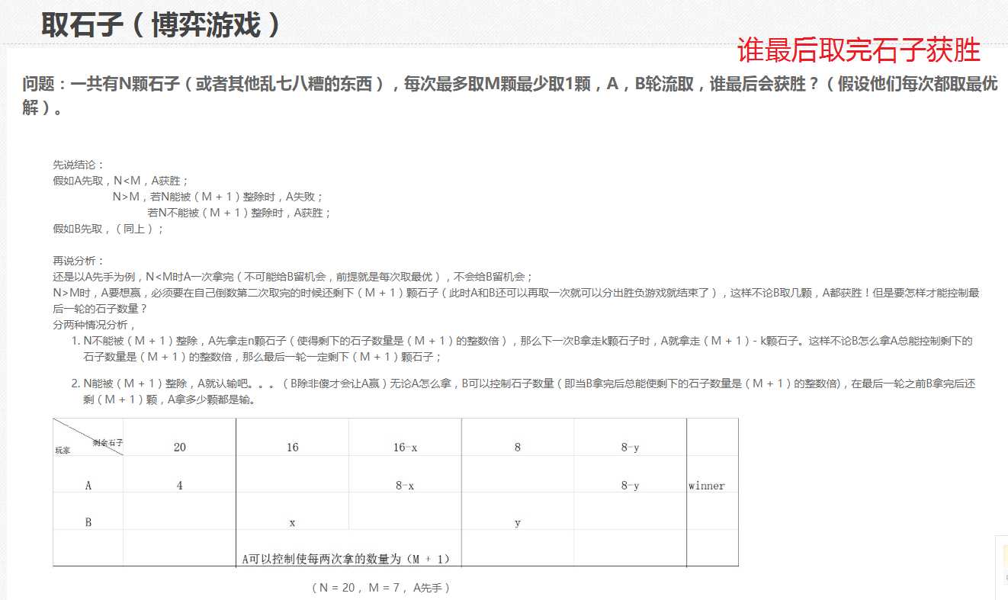Click the question paragraph starting 问题：一共有N颗石子
The width and height of the screenshot is (1008, 600).
[510, 95]
